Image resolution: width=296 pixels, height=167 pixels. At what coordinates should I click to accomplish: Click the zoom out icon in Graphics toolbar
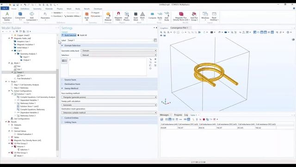coord(165,32)
